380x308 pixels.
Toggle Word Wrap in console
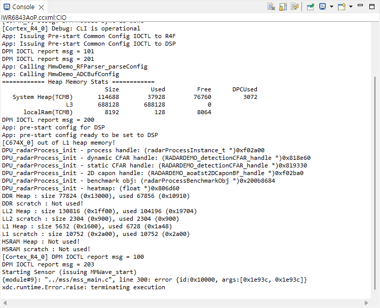(294, 7)
